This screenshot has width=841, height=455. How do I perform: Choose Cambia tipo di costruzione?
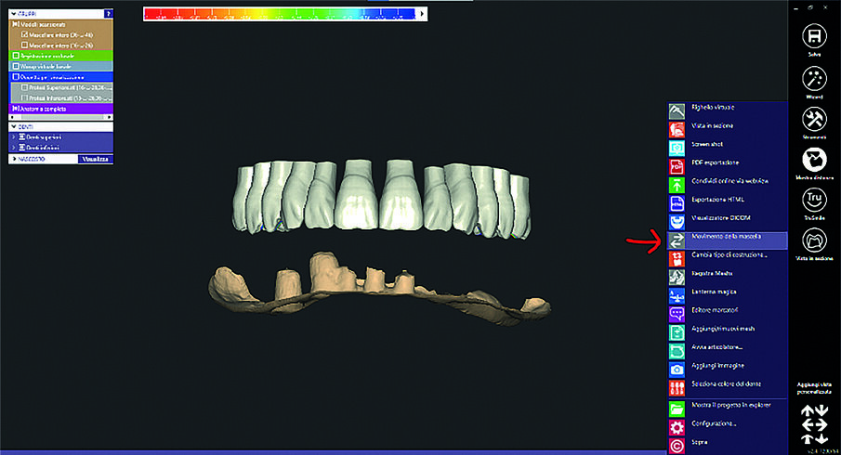pos(727,258)
